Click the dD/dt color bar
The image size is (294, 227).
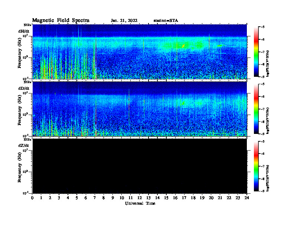click(256, 109)
